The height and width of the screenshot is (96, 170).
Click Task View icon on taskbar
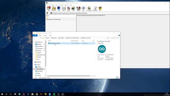11,94
